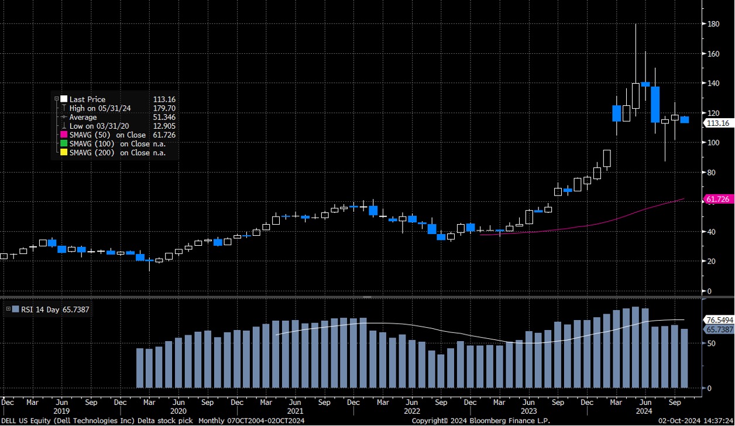Click the Average marker icon in legend
The height and width of the screenshot is (426, 735).
(x=64, y=117)
